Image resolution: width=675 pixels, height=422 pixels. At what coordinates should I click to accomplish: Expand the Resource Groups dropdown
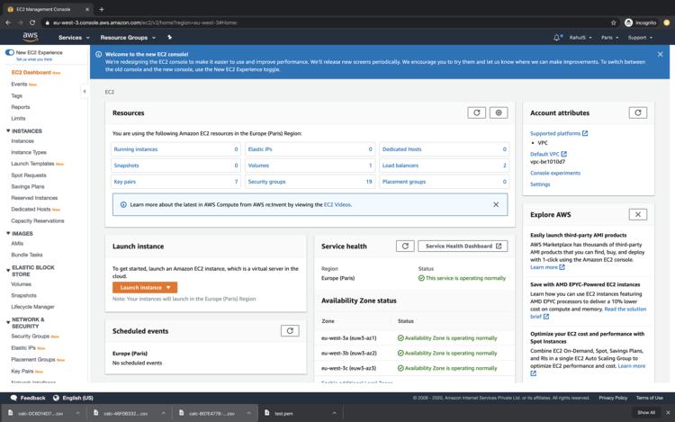[126, 38]
